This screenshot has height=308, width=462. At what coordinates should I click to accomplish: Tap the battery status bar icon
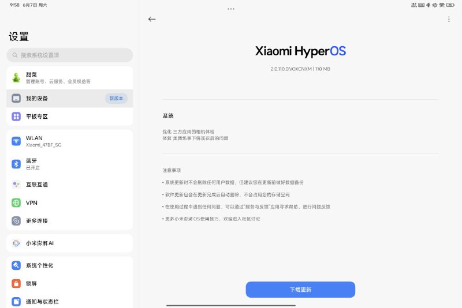tap(450, 5)
